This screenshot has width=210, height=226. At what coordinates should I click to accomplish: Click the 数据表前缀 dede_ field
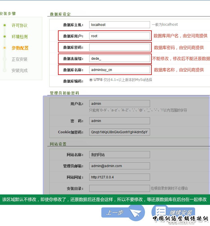(119, 59)
